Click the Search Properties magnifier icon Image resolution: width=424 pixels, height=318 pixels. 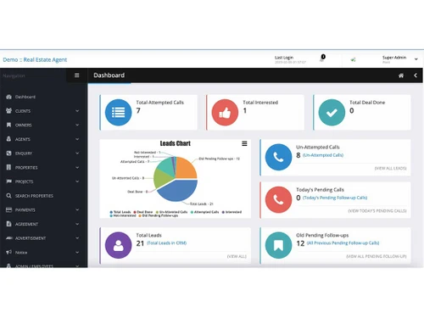coord(8,195)
